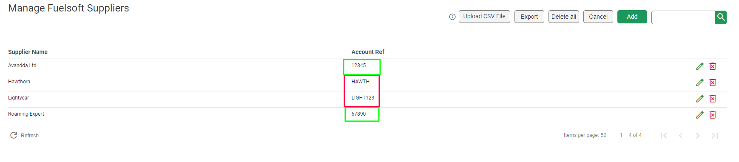Click Upload CSV File button
The height and width of the screenshot is (162, 739).
point(484,17)
